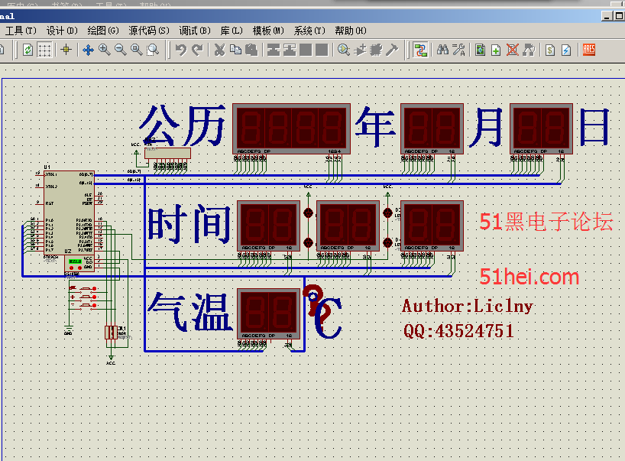Zoom in on the schematic

[105, 50]
